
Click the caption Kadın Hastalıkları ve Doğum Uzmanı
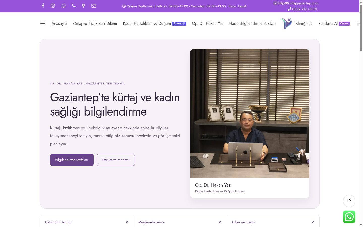point(220,191)
